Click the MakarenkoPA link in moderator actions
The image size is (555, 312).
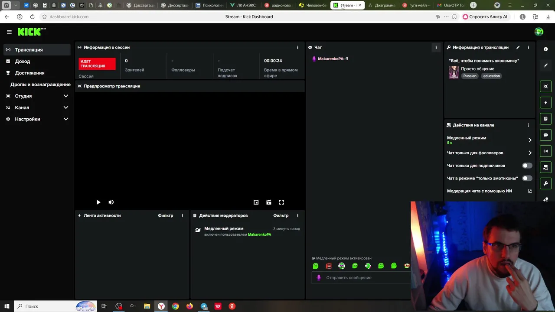click(x=259, y=234)
